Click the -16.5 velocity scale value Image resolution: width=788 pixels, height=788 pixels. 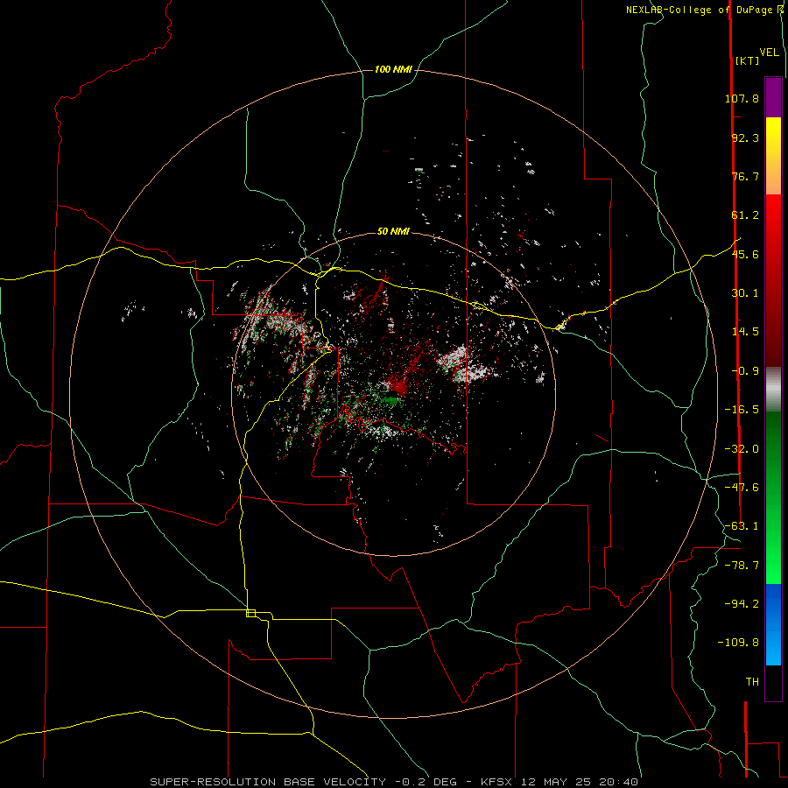point(742,410)
